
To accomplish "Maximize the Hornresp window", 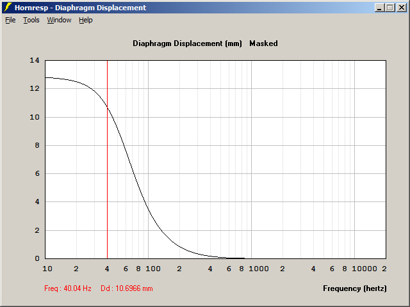I will point(390,8).
